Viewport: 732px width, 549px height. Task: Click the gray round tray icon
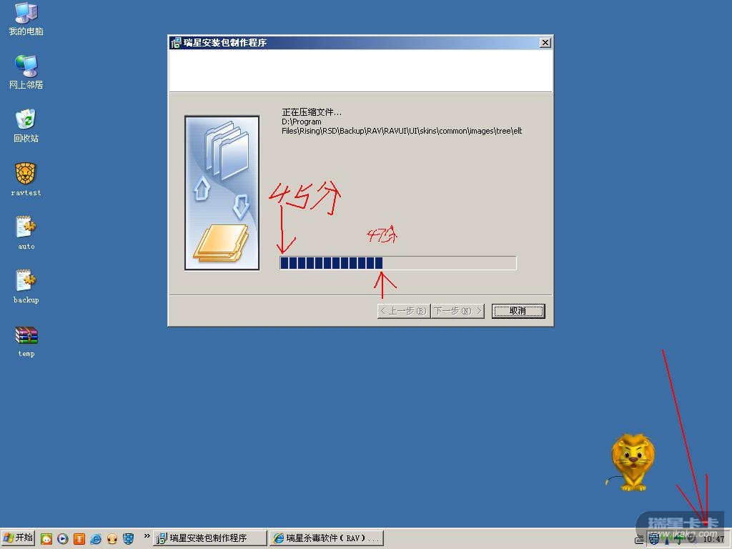[692, 539]
